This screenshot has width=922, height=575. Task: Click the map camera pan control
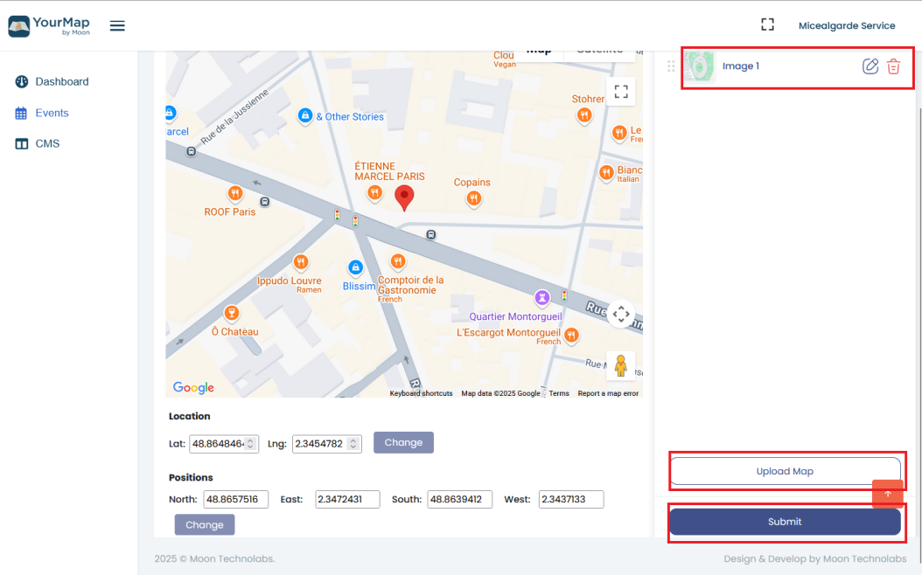[621, 315]
